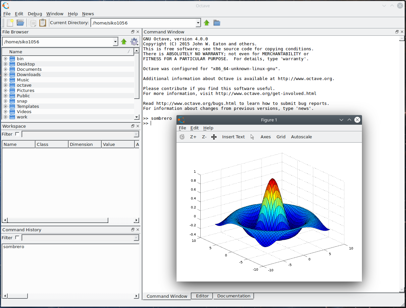This screenshot has width=406, height=308.
Task: Click Z- zoom out on Figure 1
Action: point(204,137)
